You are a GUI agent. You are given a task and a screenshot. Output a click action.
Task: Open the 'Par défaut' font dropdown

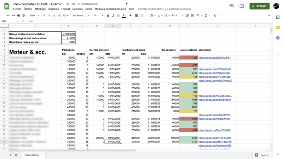[x=81, y=16]
